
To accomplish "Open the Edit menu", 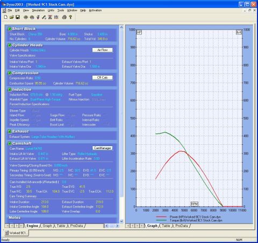I will pos(17,10).
